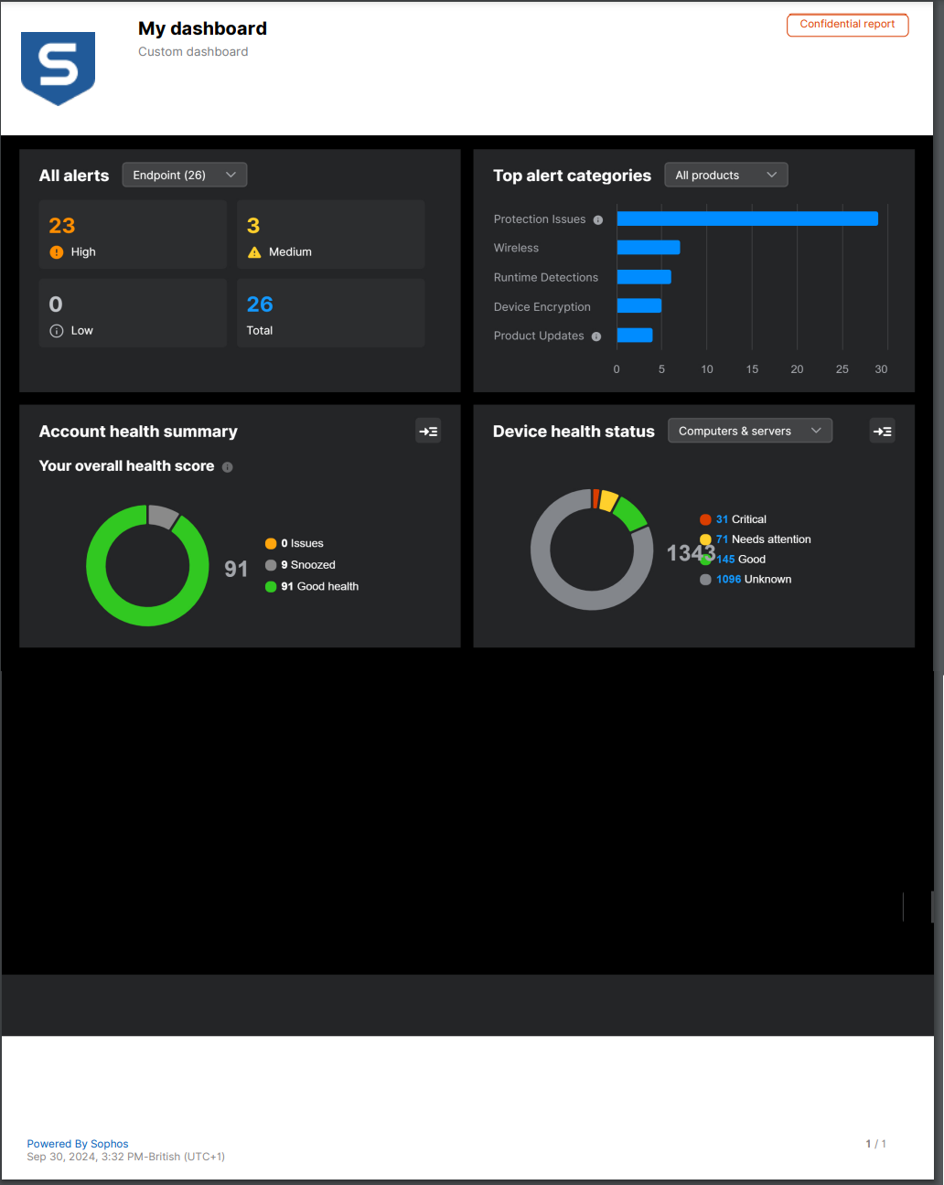This screenshot has height=1185, width=944.
Task: Click info icon by overall health score
Action: click(x=228, y=467)
